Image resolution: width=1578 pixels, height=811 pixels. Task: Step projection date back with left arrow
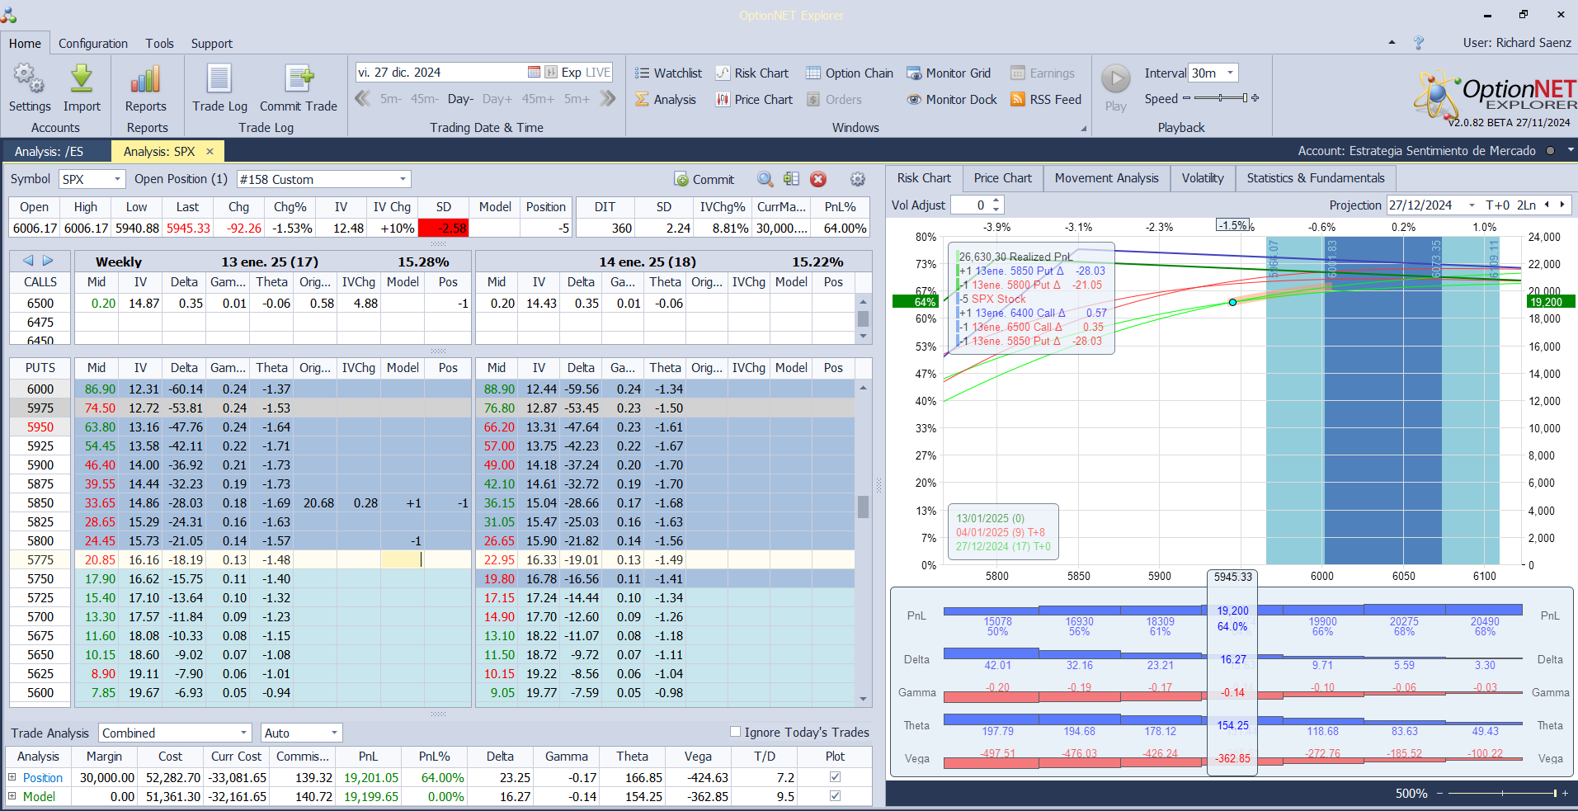(1547, 205)
